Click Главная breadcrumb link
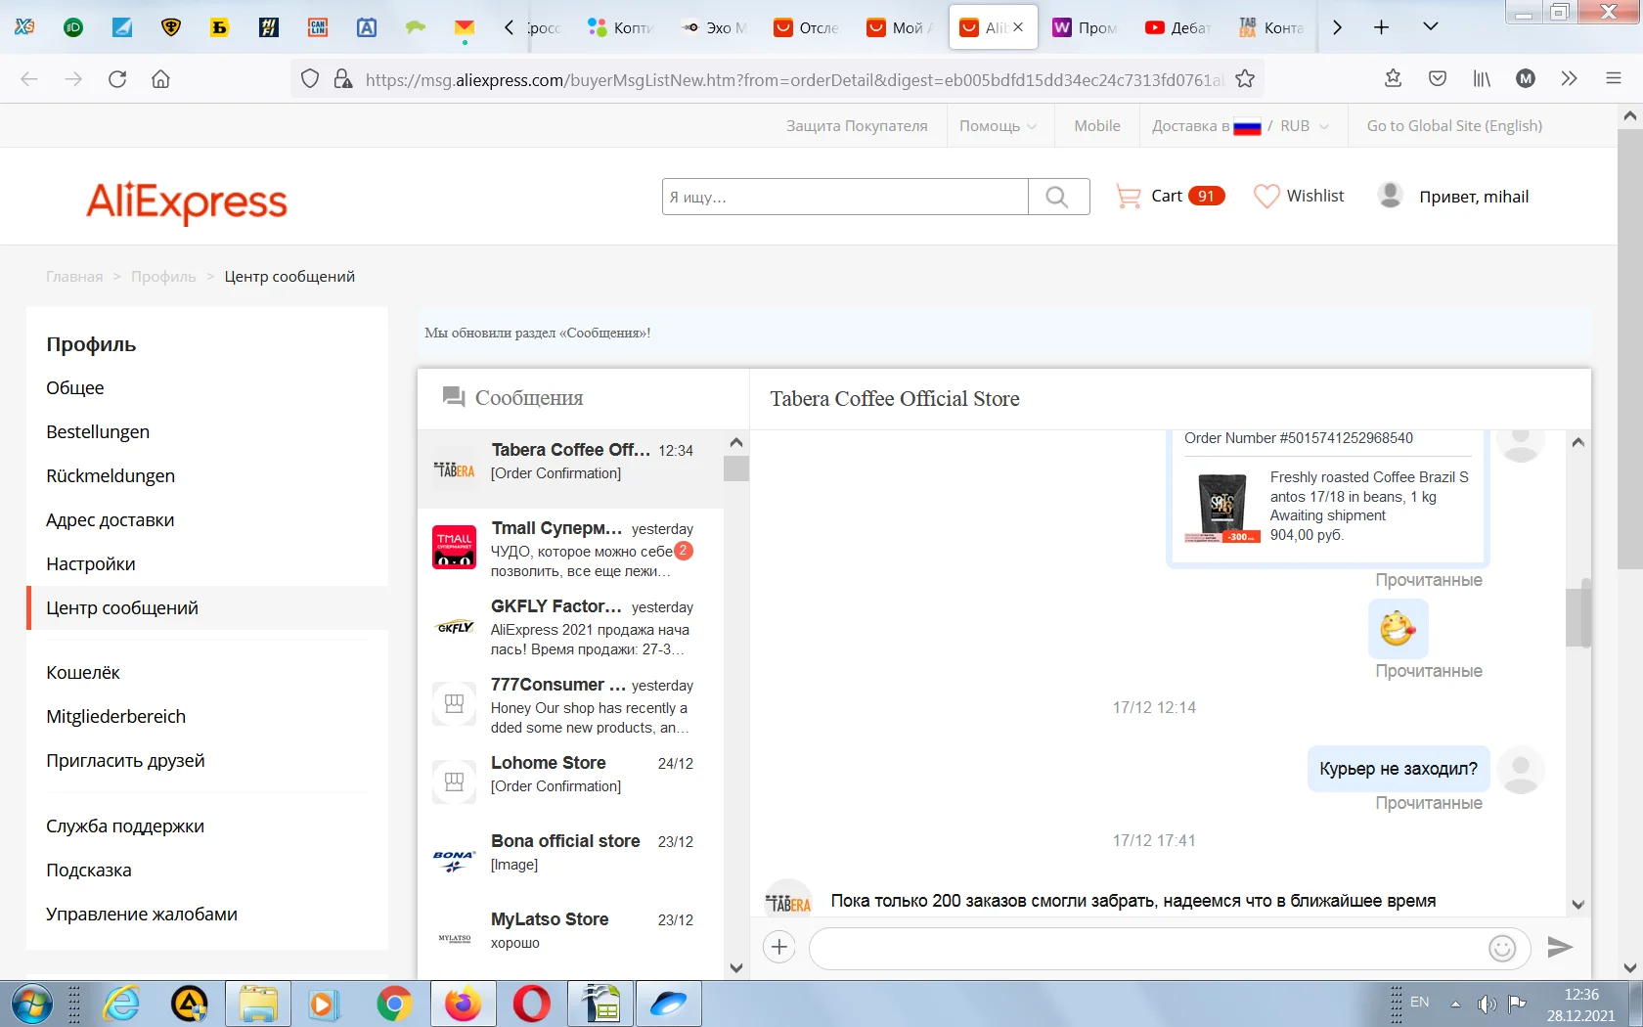Image resolution: width=1643 pixels, height=1027 pixels. pos(74,277)
